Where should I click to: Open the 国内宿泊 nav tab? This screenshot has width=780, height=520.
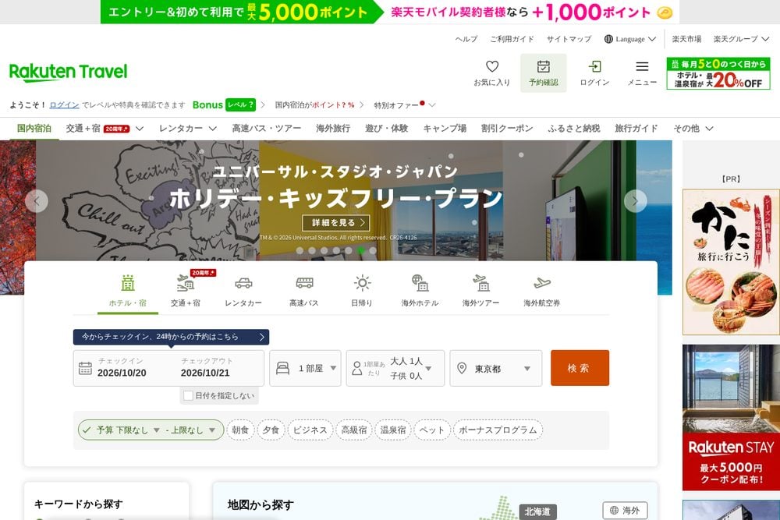coord(34,129)
